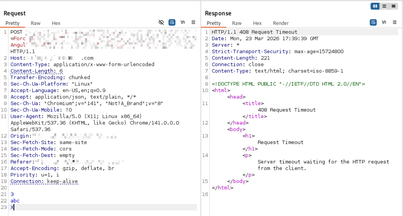The image size is (403, 216).
Task: Click the 408 Request Timeout status line
Action: (255, 32)
